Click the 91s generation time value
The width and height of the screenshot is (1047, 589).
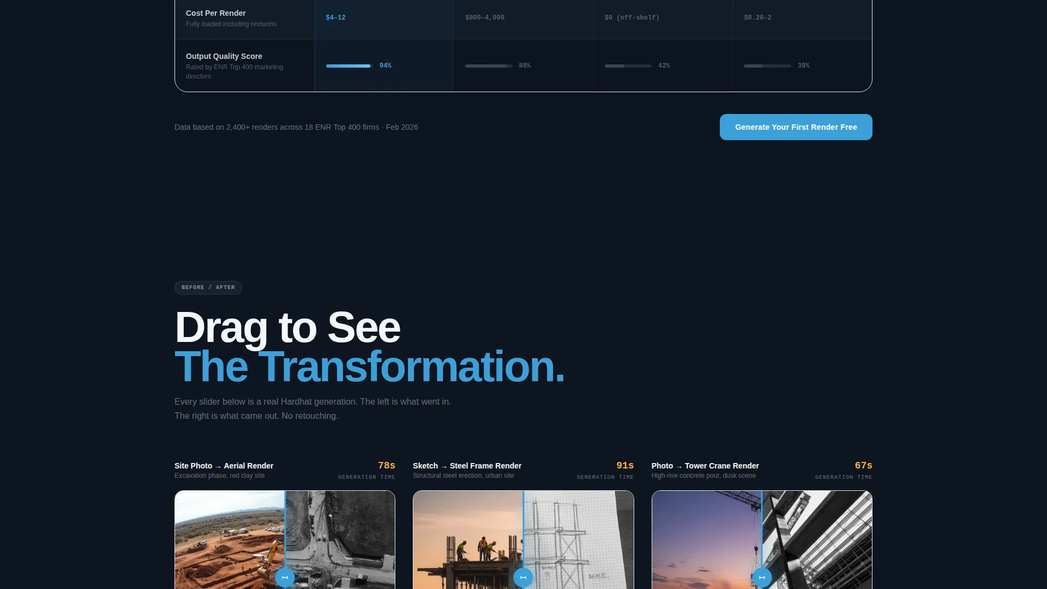tap(625, 465)
